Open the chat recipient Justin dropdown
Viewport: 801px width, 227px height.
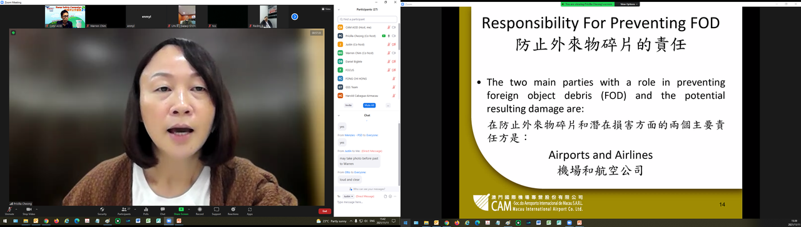click(348, 196)
